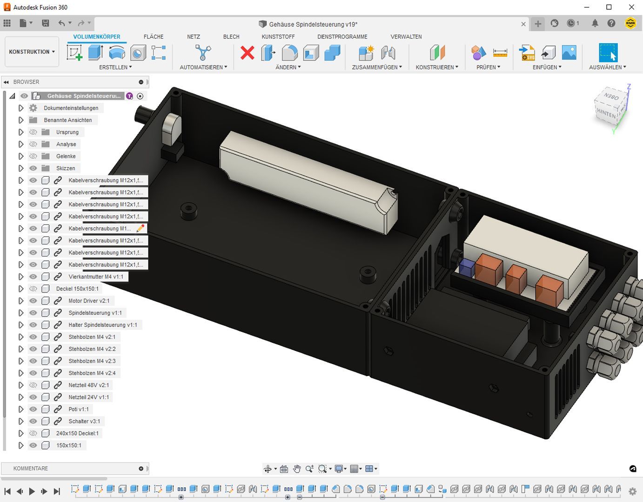This screenshot has height=502, width=643.
Task: Click the Shell tool icon
Action: [311, 53]
